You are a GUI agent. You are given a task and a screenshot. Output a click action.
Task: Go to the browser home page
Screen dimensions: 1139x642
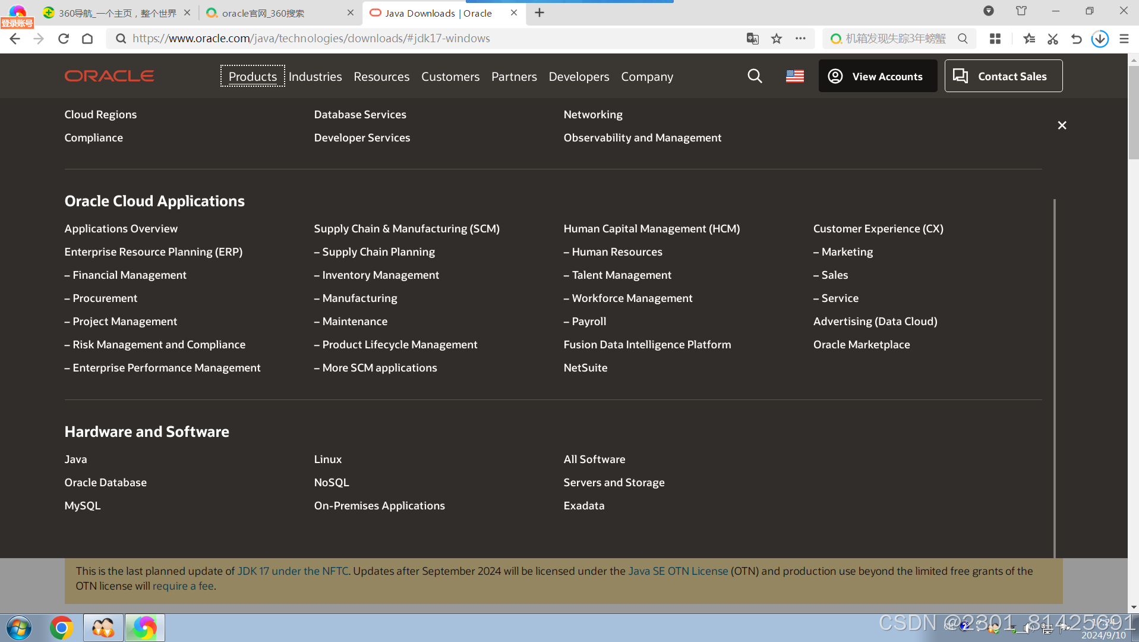pos(87,39)
